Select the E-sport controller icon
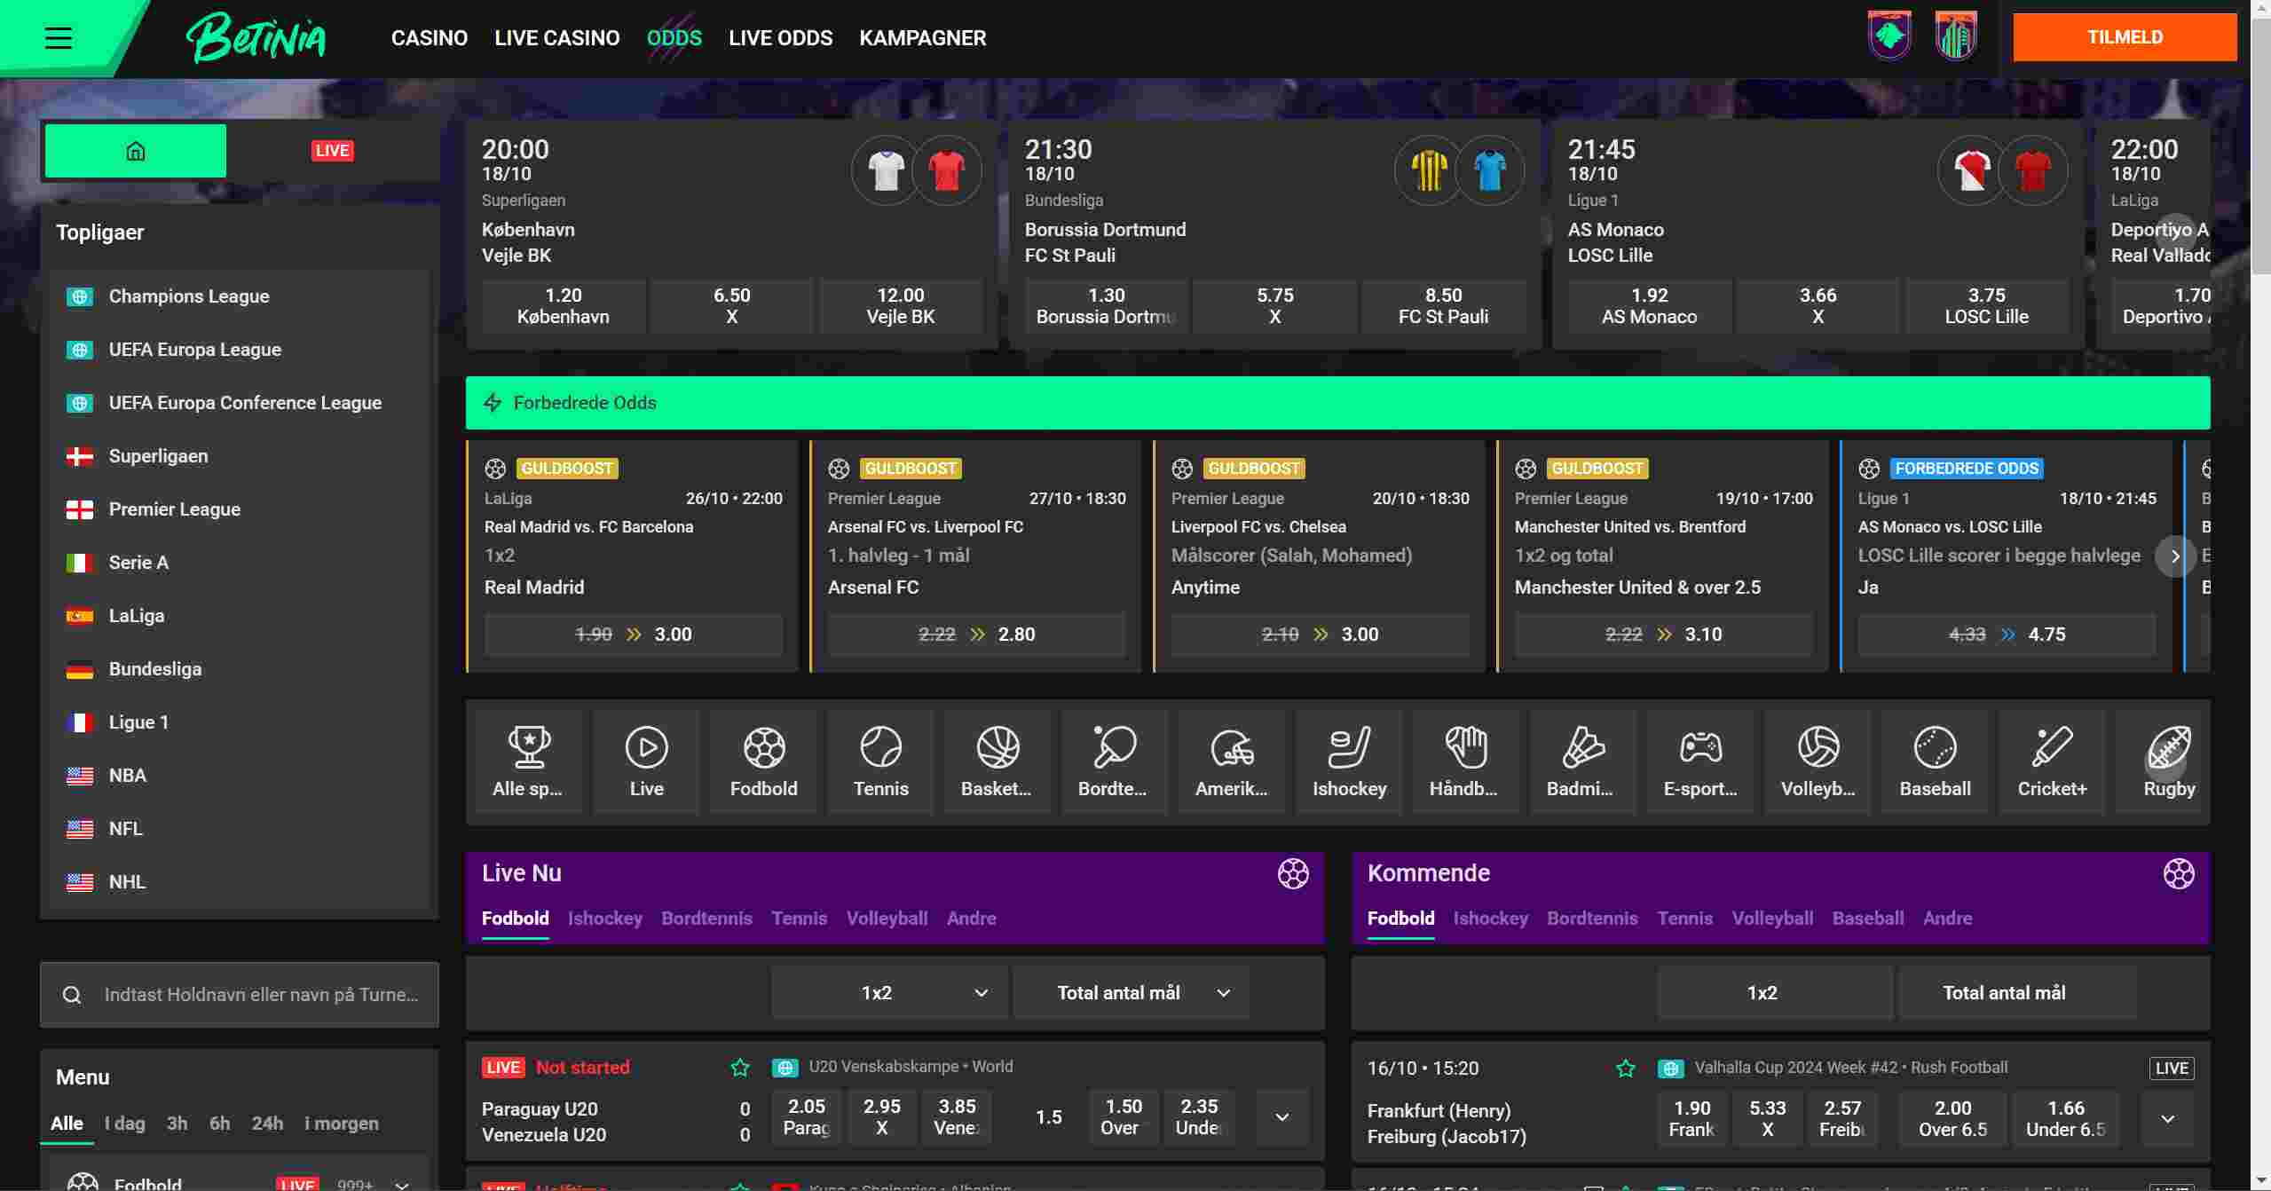 [1700, 761]
